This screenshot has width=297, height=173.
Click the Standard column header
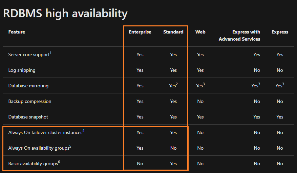tap(173, 32)
